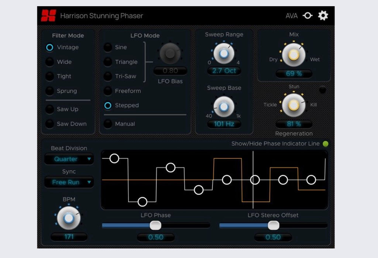
Task: Toggle the dark button beside Stun
Action: click(x=323, y=90)
